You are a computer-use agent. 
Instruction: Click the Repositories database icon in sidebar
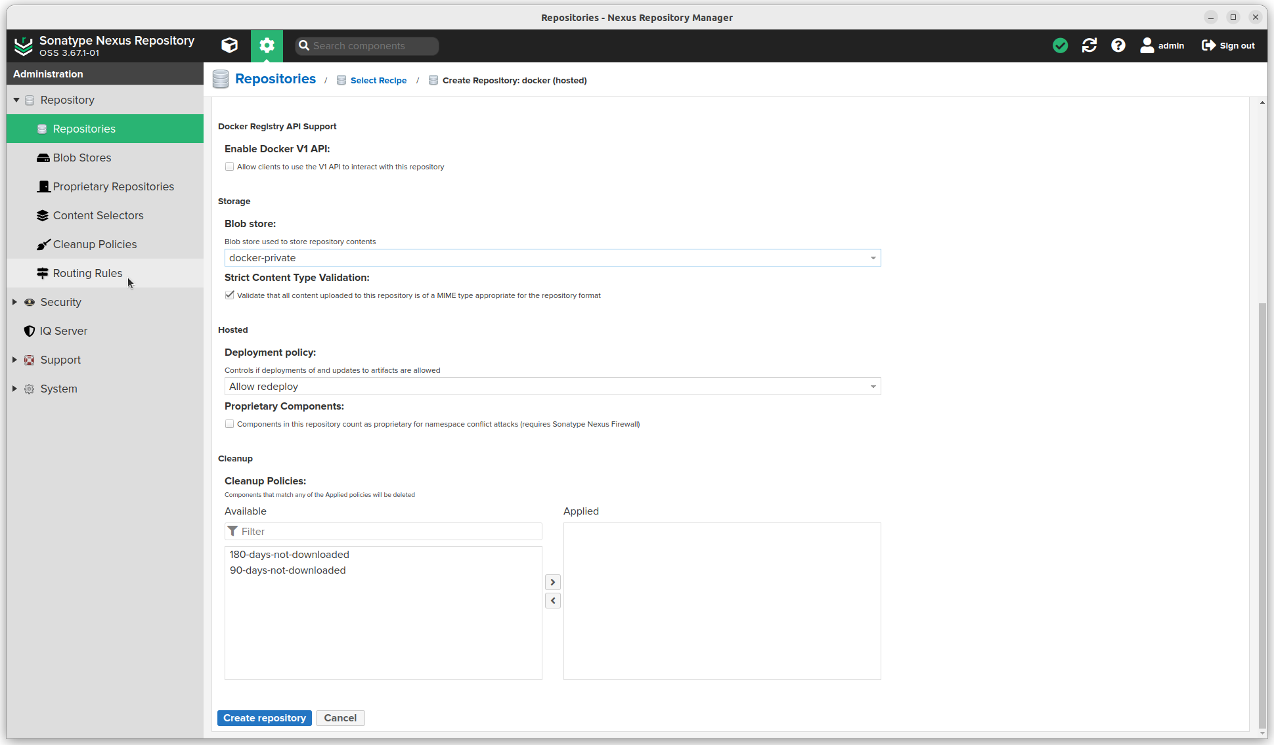click(x=42, y=129)
